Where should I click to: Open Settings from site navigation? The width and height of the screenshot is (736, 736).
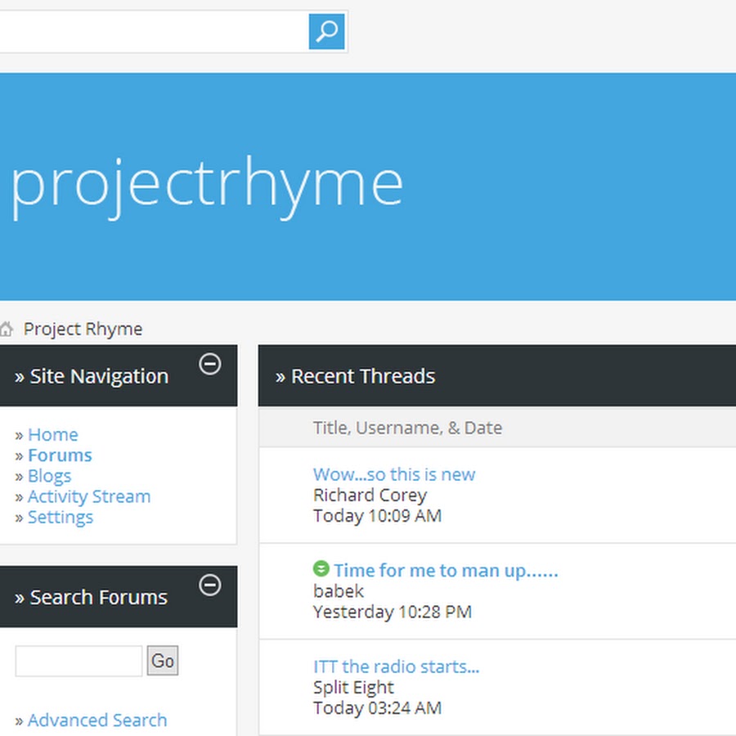click(60, 518)
